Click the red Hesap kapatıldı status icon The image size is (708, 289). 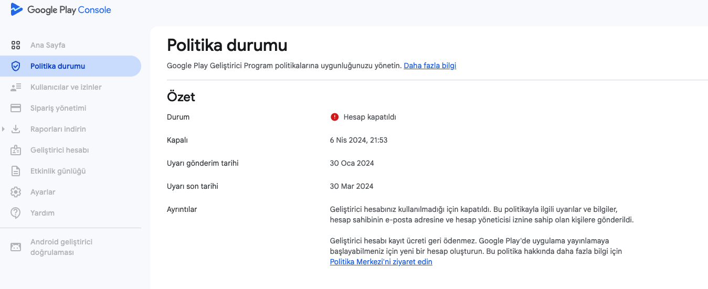click(x=335, y=117)
